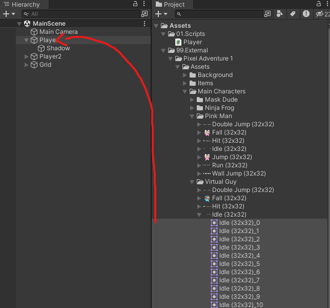Select the nested Assets folder
The image size is (330, 308).
pos(200,67)
